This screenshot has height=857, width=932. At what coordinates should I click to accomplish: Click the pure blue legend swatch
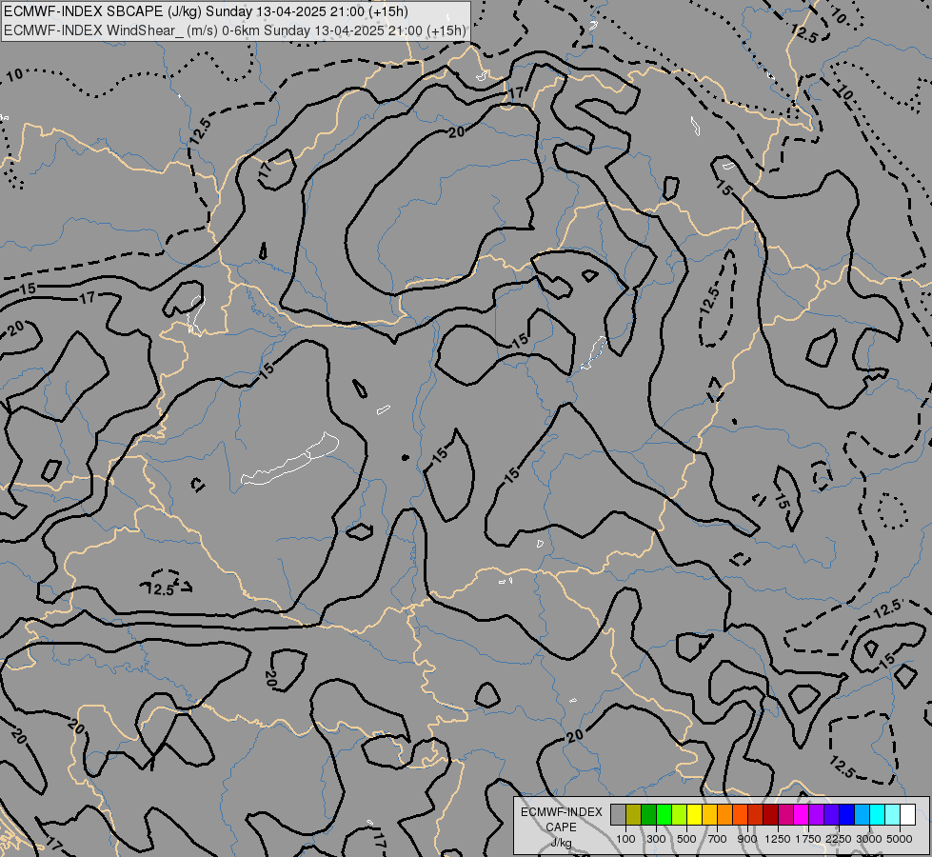click(x=847, y=814)
